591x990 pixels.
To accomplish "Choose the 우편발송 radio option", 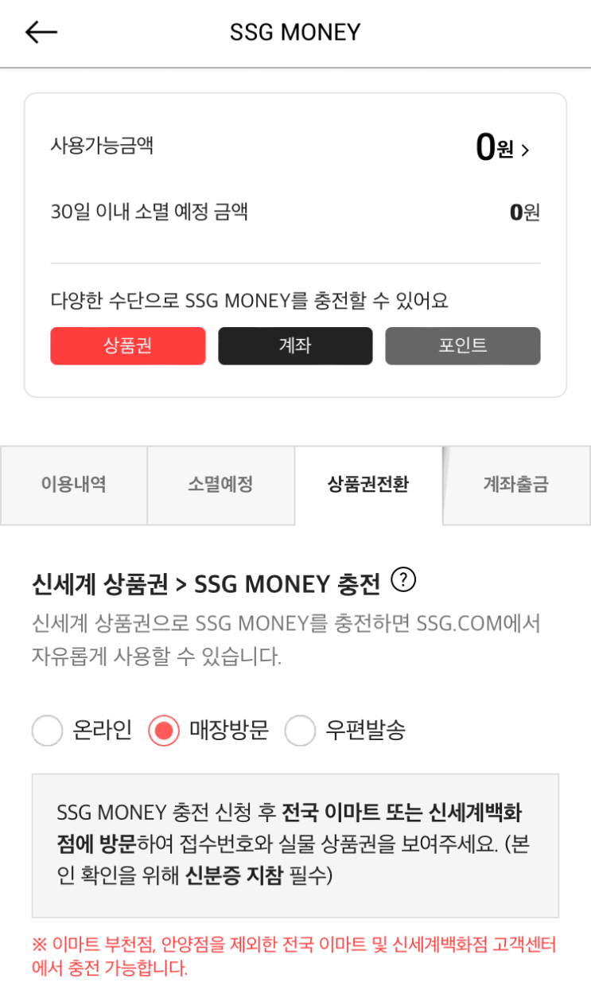I will 300,731.
